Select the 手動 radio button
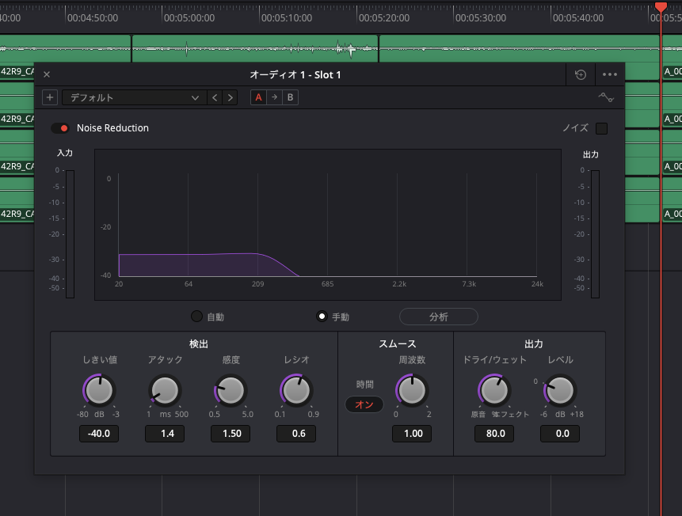This screenshot has height=516, width=682. point(322,317)
